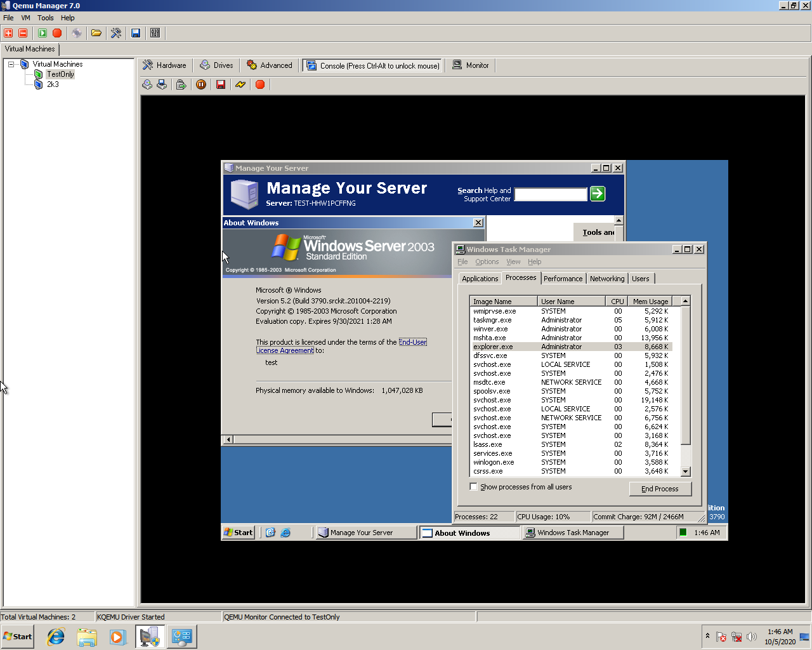Click the red stop icon in main toolbar
812x650 pixels.
(x=57, y=33)
